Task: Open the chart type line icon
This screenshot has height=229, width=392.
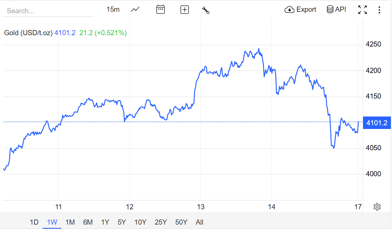Action: click(135, 10)
